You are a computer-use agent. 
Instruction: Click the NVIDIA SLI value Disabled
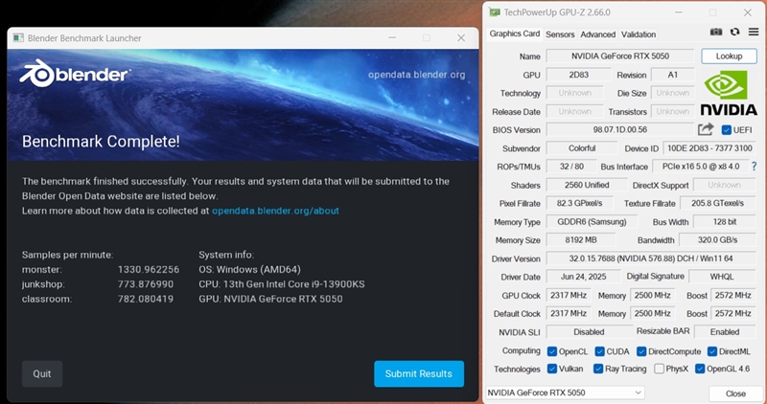(589, 331)
